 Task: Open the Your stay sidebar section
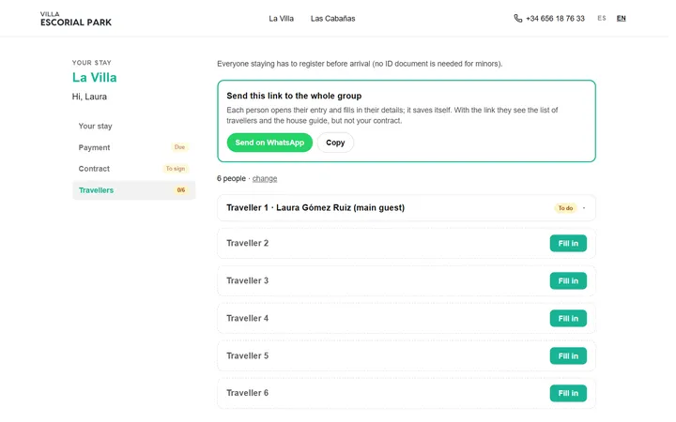(x=133, y=127)
